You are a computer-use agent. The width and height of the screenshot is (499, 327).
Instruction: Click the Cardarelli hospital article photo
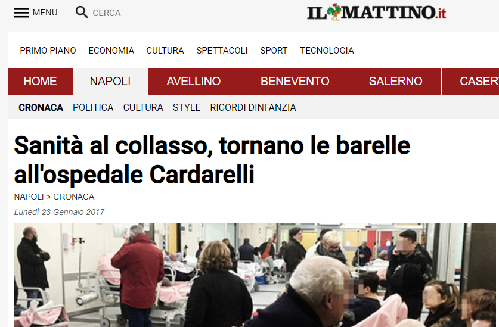(x=255, y=275)
